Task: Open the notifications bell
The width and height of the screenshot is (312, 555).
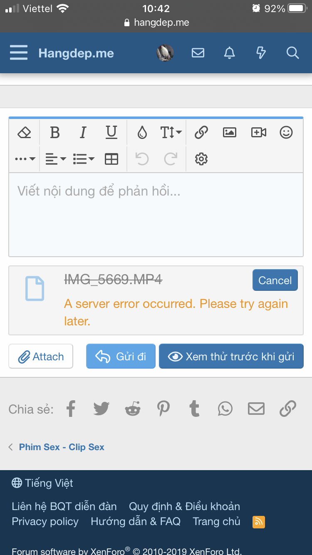Action: [230, 53]
